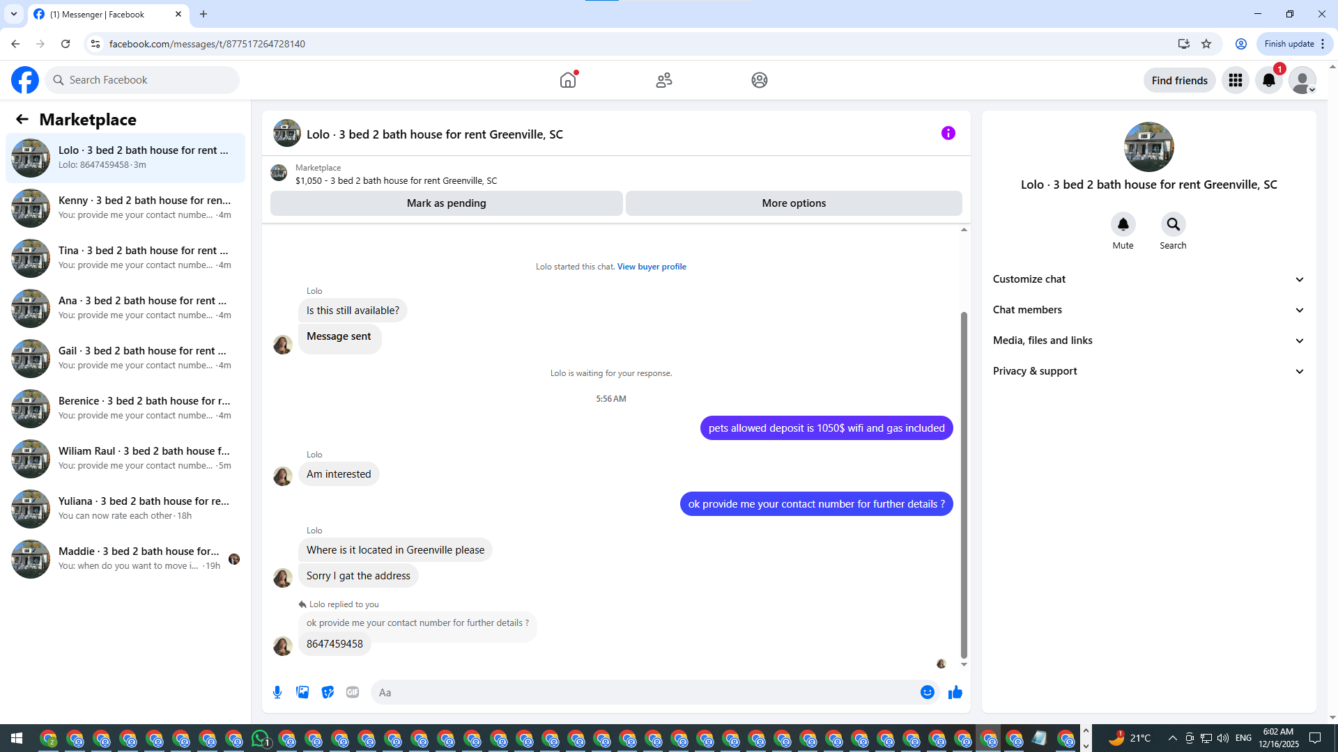The height and width of the screenshot is (752, 1338).
Task: Open the View buyer profile link
Action: [652, 267]
